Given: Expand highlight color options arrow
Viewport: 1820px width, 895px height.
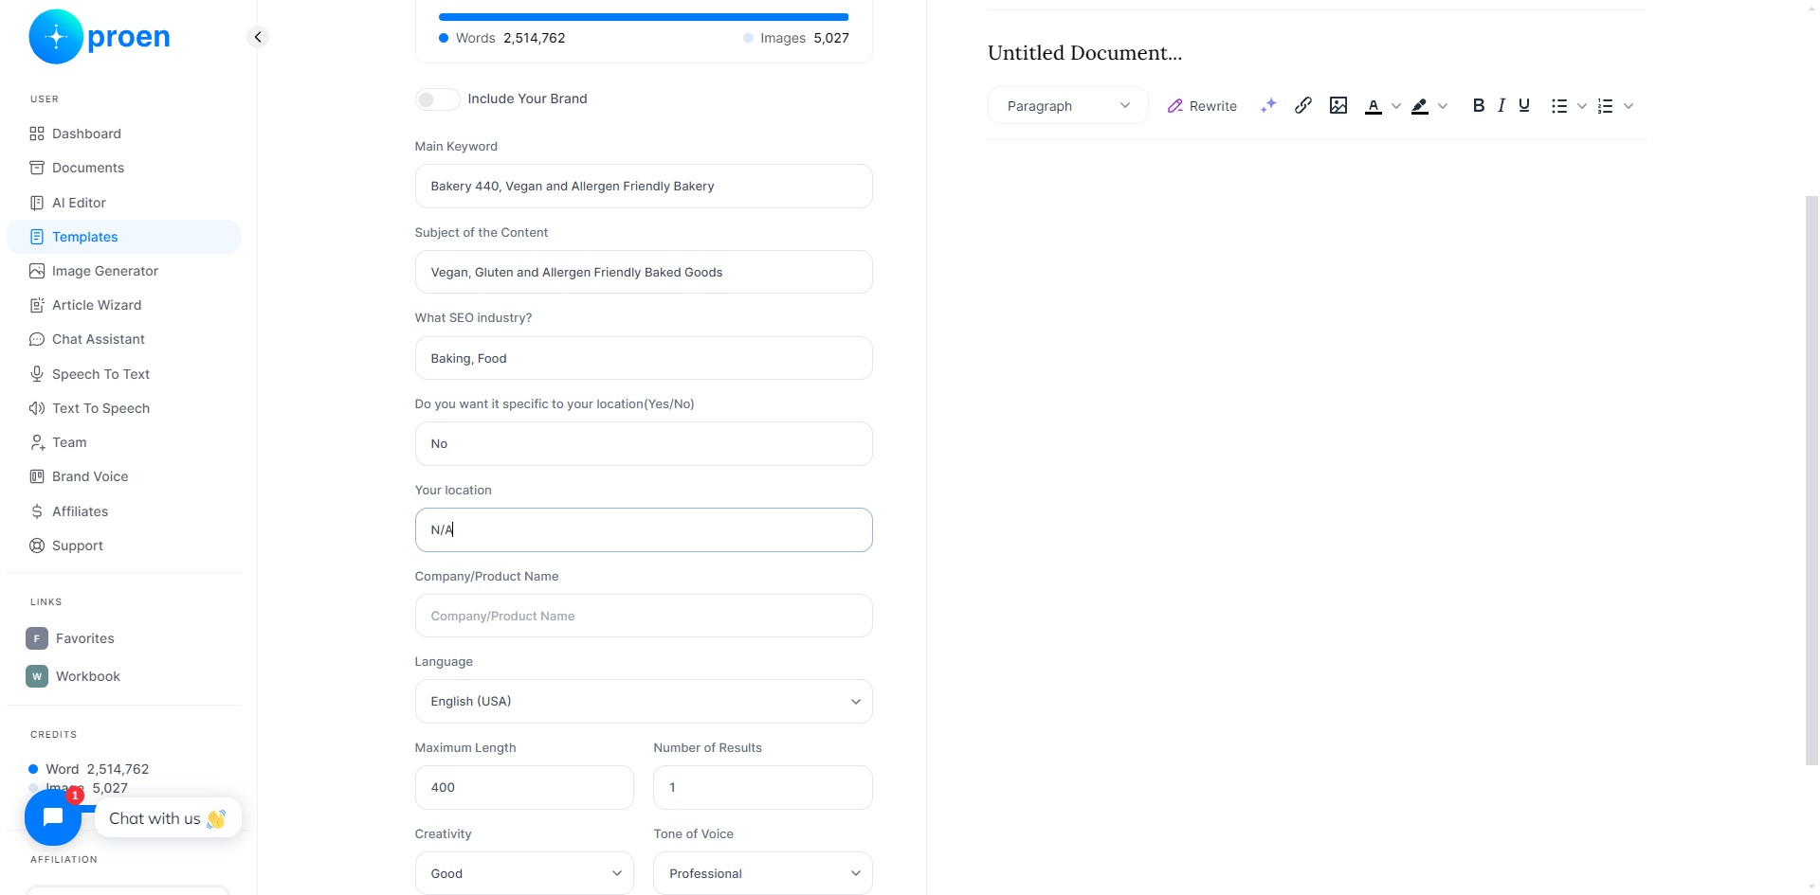Looking at the screenshot, I should 1443,106.
